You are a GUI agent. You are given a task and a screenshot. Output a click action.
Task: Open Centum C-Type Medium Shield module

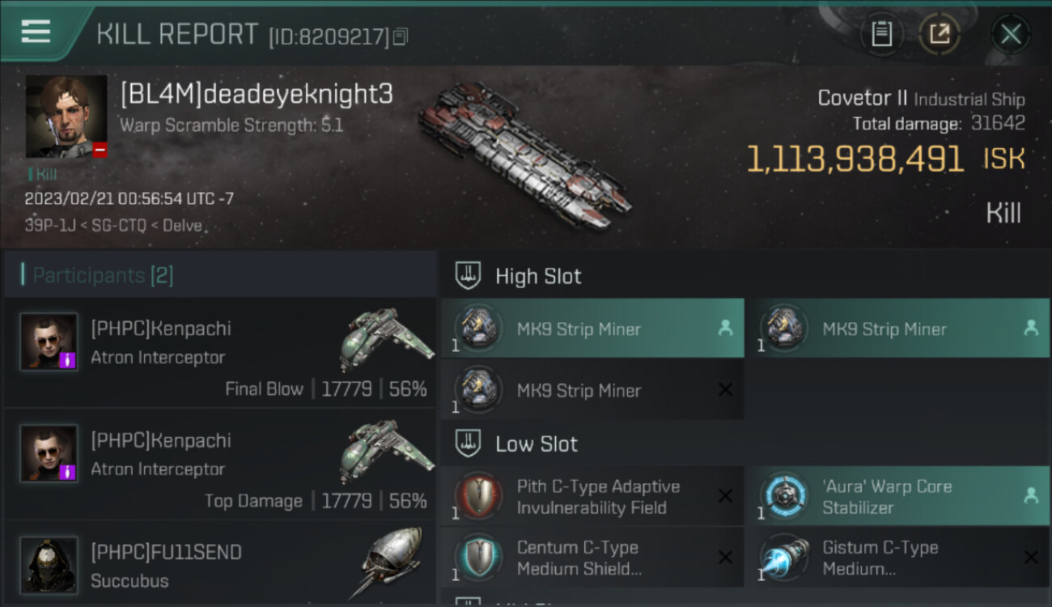592,558
